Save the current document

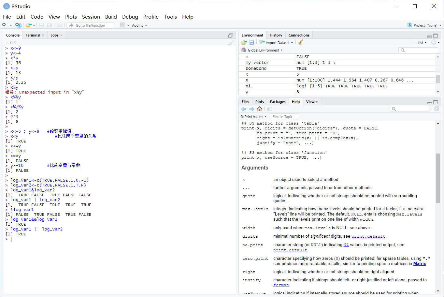click(x=41, y=25)
